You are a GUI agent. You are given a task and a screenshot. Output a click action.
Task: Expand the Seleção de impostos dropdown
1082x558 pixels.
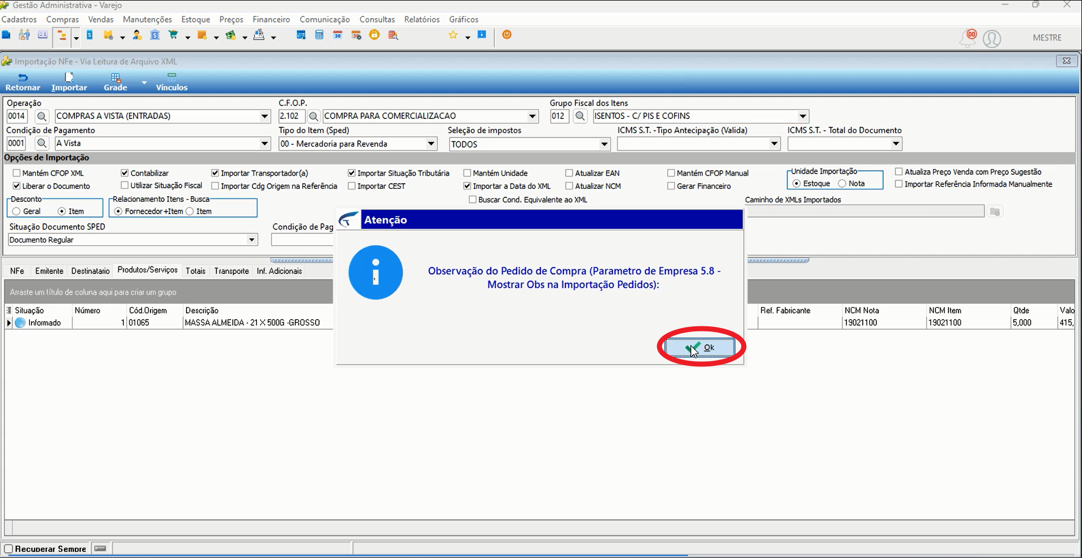click(604, 144)
